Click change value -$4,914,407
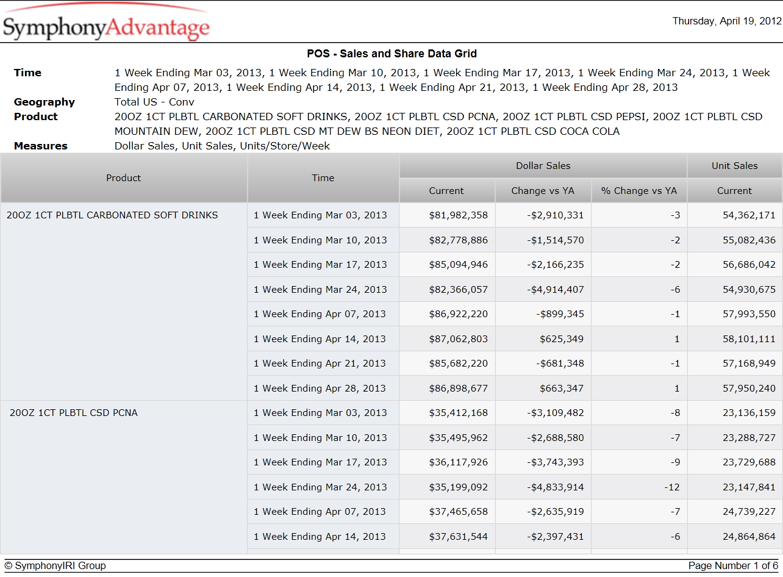The width and height of the screenshot is (783, 577). pos(556,290)
